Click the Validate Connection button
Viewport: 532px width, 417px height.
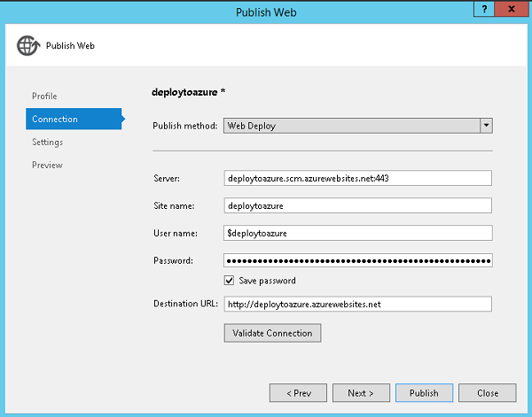(x=272, y=333)
